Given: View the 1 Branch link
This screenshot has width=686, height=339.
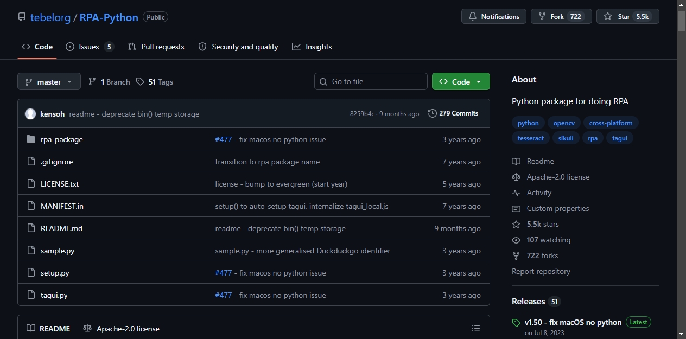Looking at the screenshot, I should pyautogui.click(x=109, y=82).
